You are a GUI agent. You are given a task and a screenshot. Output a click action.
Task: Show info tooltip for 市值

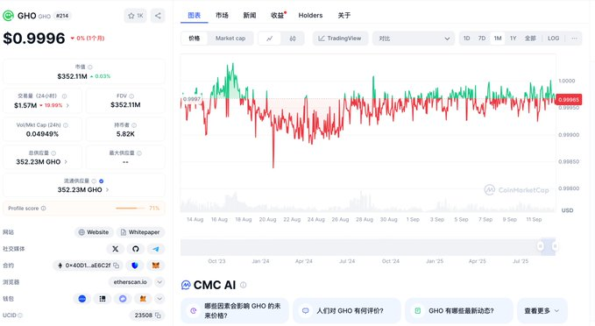(90, 67)
